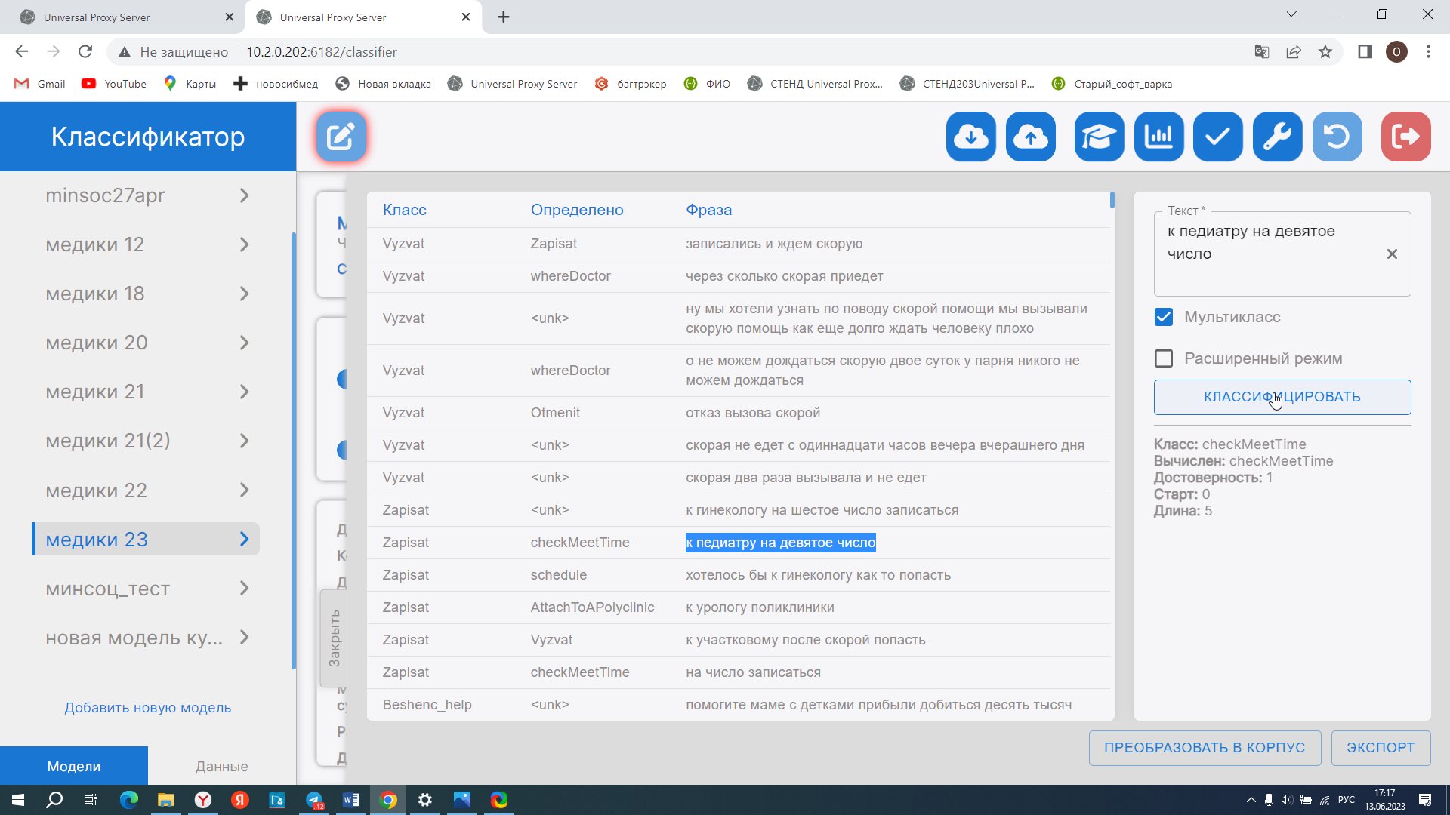
Task: Click the edit pencil icon button
Action: pyautogui.click(x=341, y=137)
